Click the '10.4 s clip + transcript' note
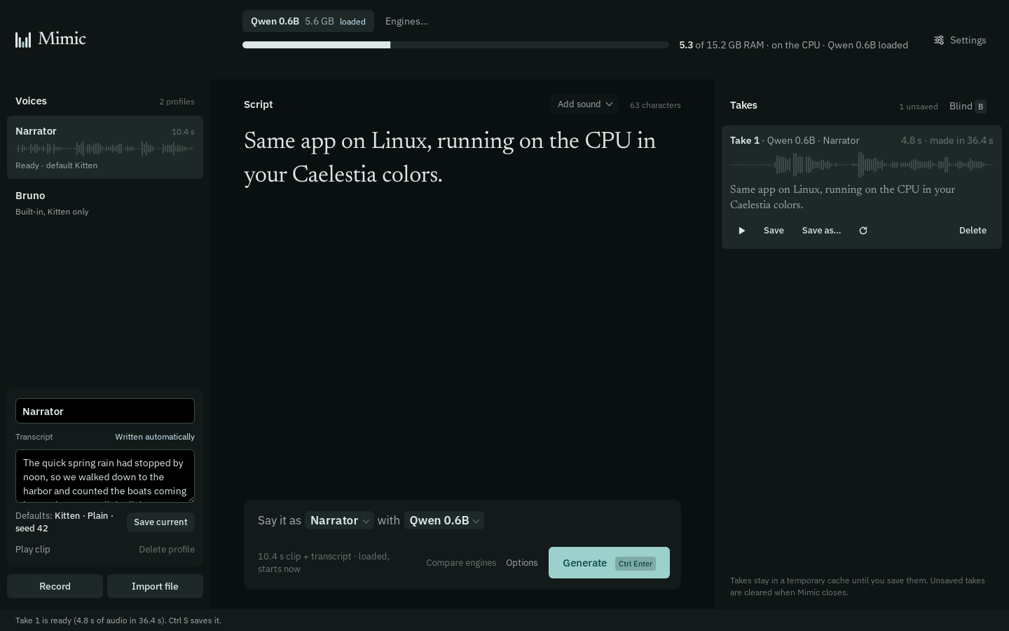 tap(324, 563)
